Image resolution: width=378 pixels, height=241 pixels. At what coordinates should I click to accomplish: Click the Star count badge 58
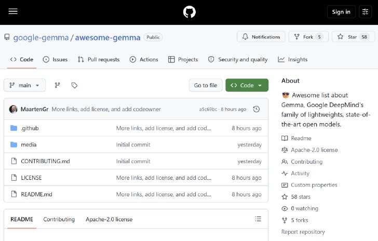click(x=364, y=37)
